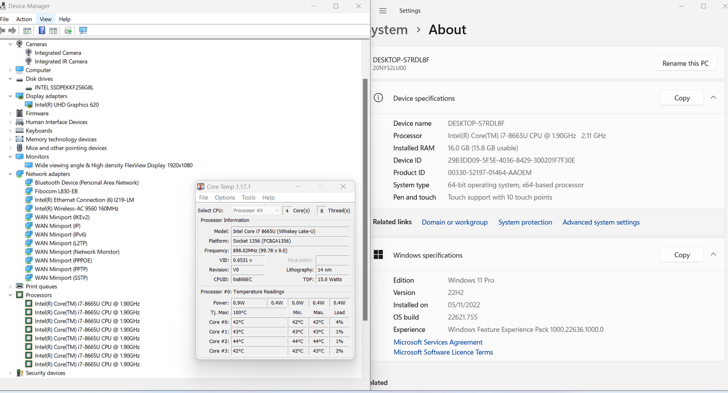The height and width of the screenshot is (393, 728).
Task: Click the Intel UHD Graphics 620 adapter icon
Action: 29,105
